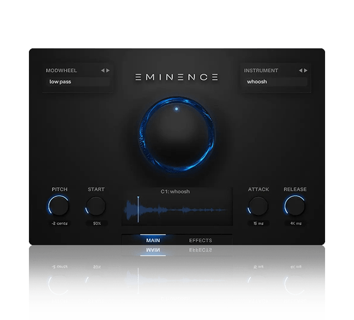354x320 pixels.
Task: Click the '15 ms' attack value
Action: 258,223
